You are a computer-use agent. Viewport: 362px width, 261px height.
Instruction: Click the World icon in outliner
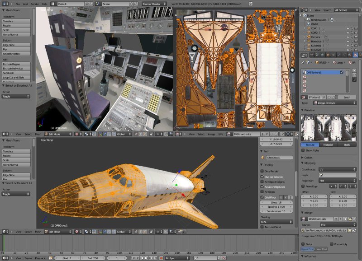click(x=309, y=24)
